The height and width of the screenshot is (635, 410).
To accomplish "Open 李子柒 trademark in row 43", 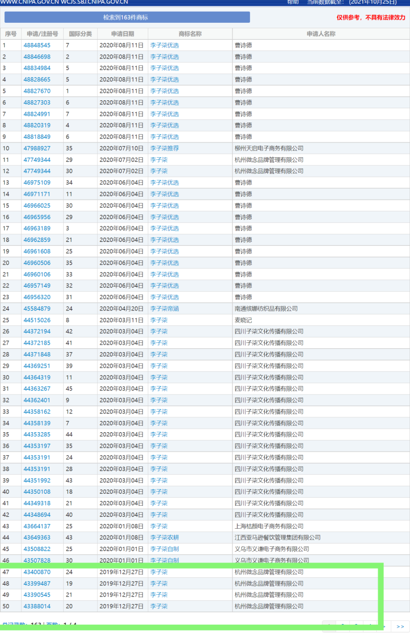I will coord(159,526).
